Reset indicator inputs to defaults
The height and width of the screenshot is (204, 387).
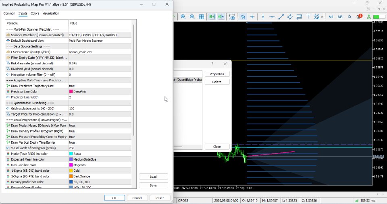160,198
